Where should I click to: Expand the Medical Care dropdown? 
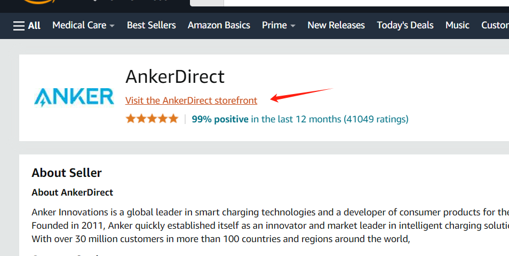(83, 25)
